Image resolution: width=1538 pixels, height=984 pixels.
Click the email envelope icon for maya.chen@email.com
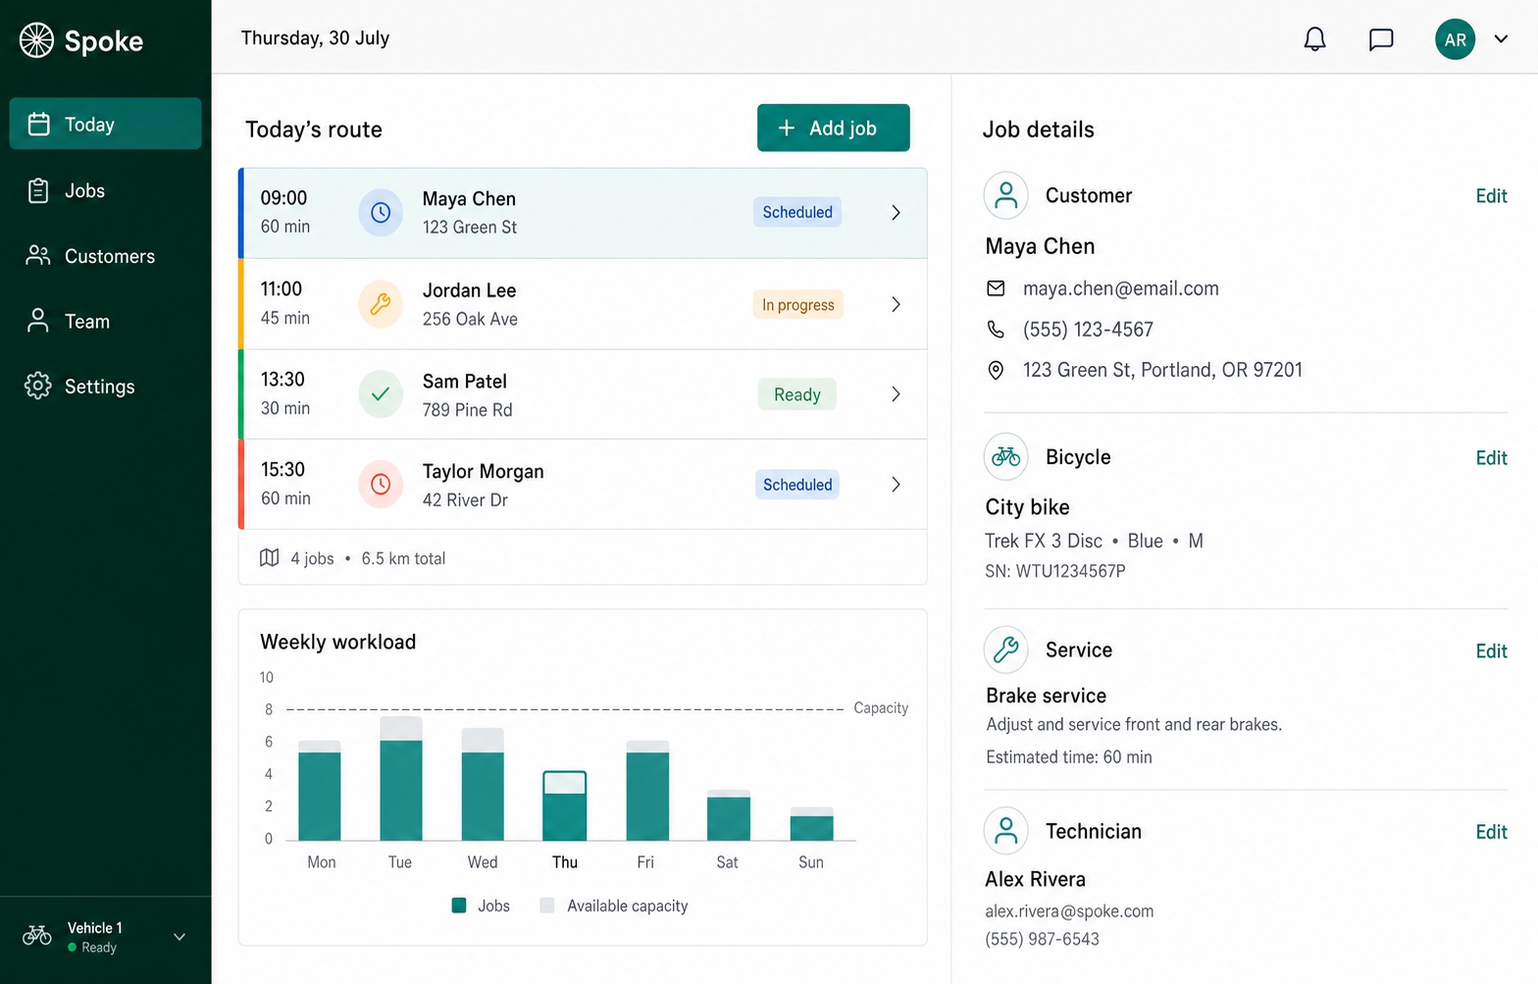click(x=996, y=288)
